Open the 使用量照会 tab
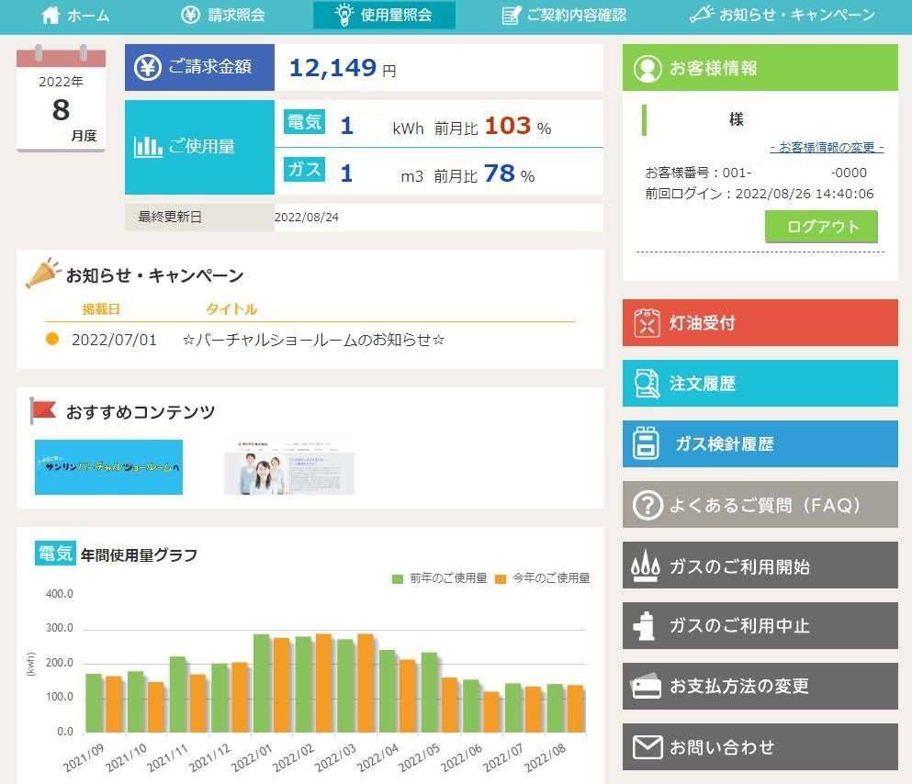 (384, 15)
